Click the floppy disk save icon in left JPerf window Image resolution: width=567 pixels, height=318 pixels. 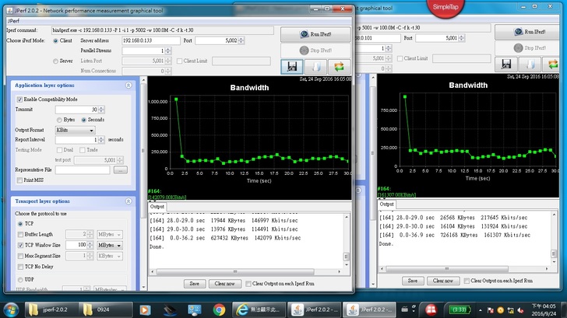pyautogui.click(x=293, y=66)
